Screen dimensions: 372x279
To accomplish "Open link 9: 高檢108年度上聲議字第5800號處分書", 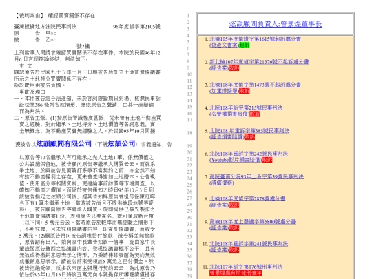I will tap(252, 222).
